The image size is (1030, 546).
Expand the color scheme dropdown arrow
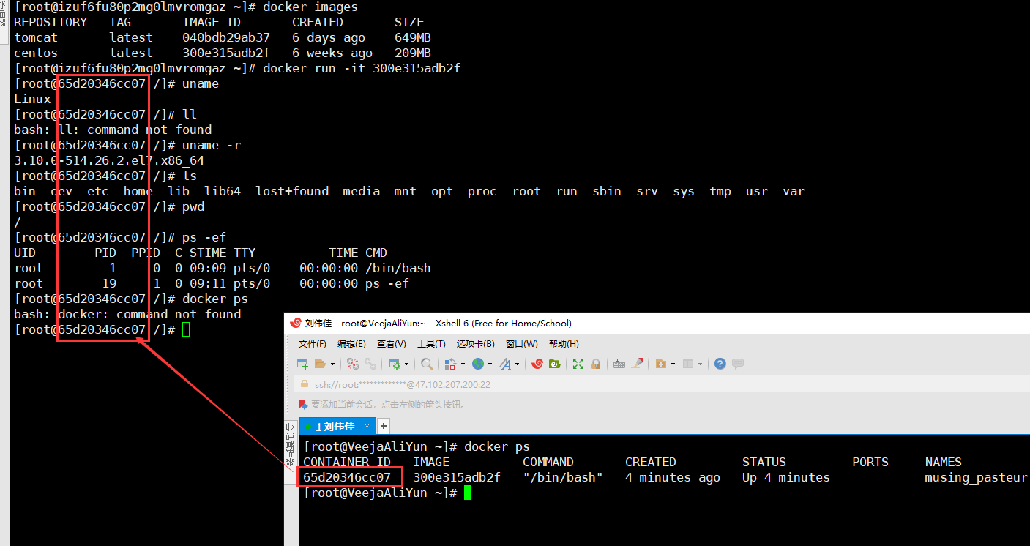(463, 364)
